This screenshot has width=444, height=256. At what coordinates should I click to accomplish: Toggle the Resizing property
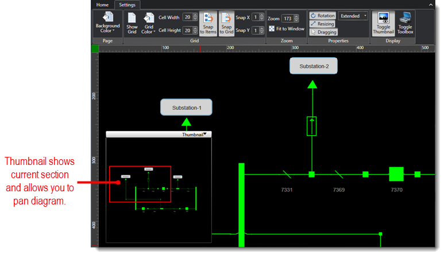[x=322, y=24]
